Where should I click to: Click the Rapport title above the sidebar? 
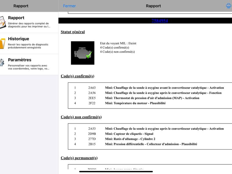[21, 6]
